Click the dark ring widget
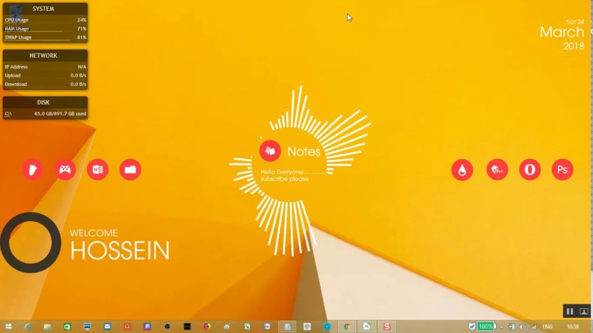This screenshot has width=593, height=333. pos(31,242)
